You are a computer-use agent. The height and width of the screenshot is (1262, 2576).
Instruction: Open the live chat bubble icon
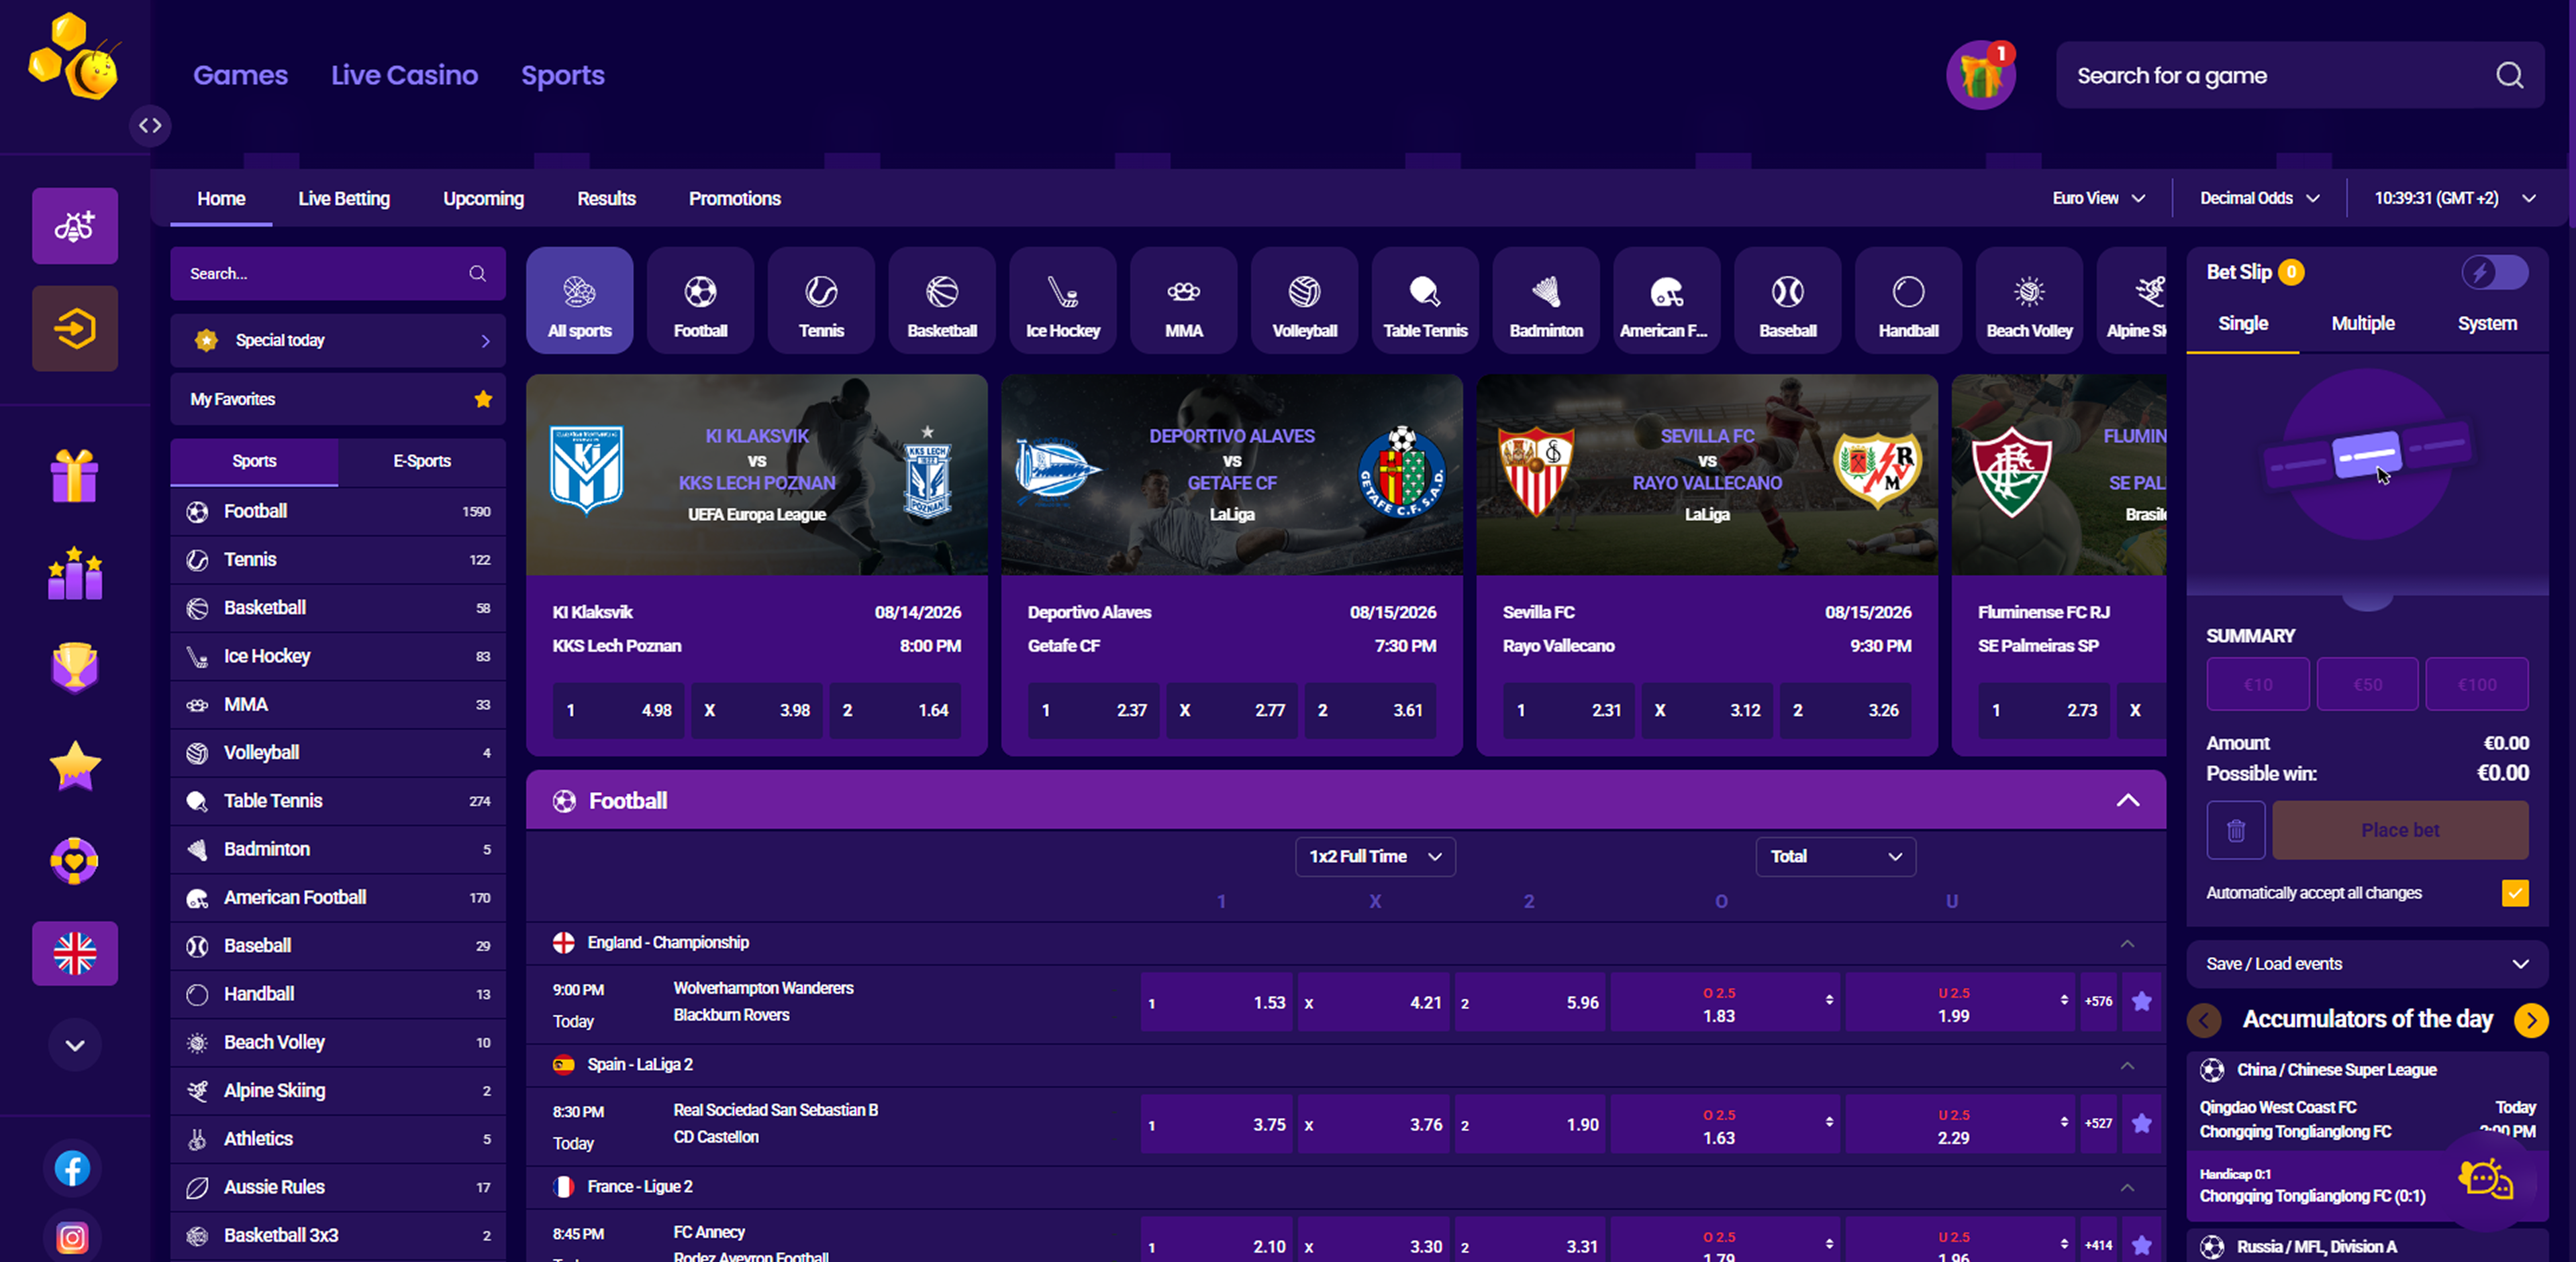2485,1180
